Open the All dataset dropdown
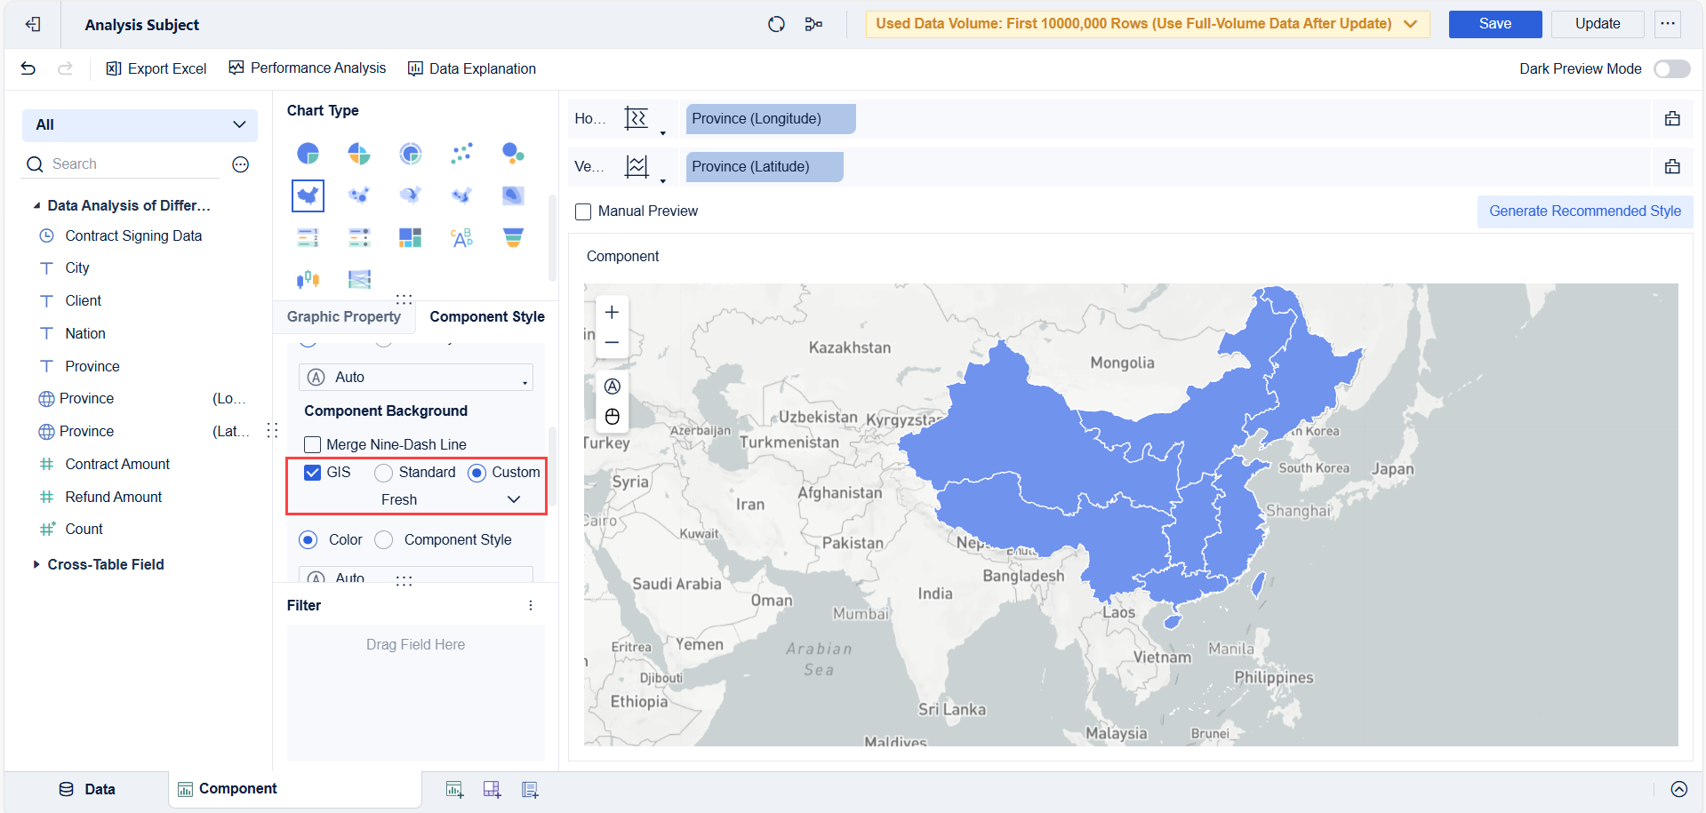The width and height of the screenshot is (1706, 813). [140, 125]
